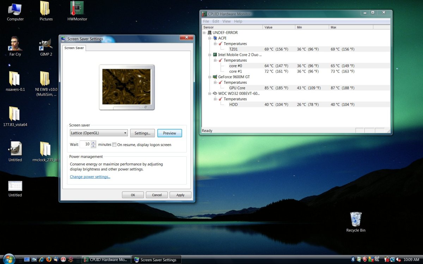Collapse the Intel Mobile Core 2 Duo node

209,55
